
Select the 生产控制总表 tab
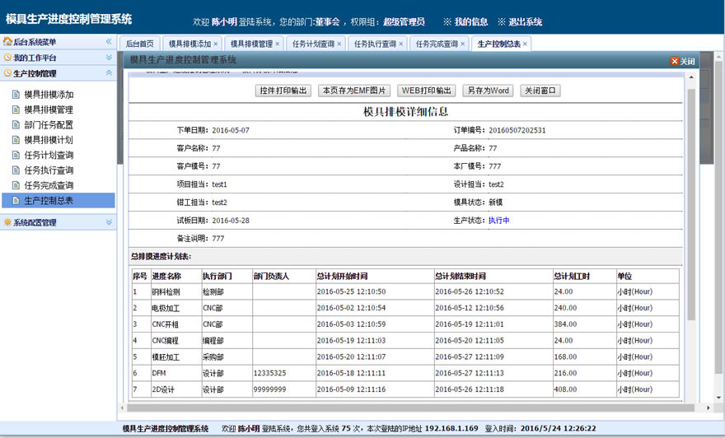pyautogui.click(x=499, y=44)
